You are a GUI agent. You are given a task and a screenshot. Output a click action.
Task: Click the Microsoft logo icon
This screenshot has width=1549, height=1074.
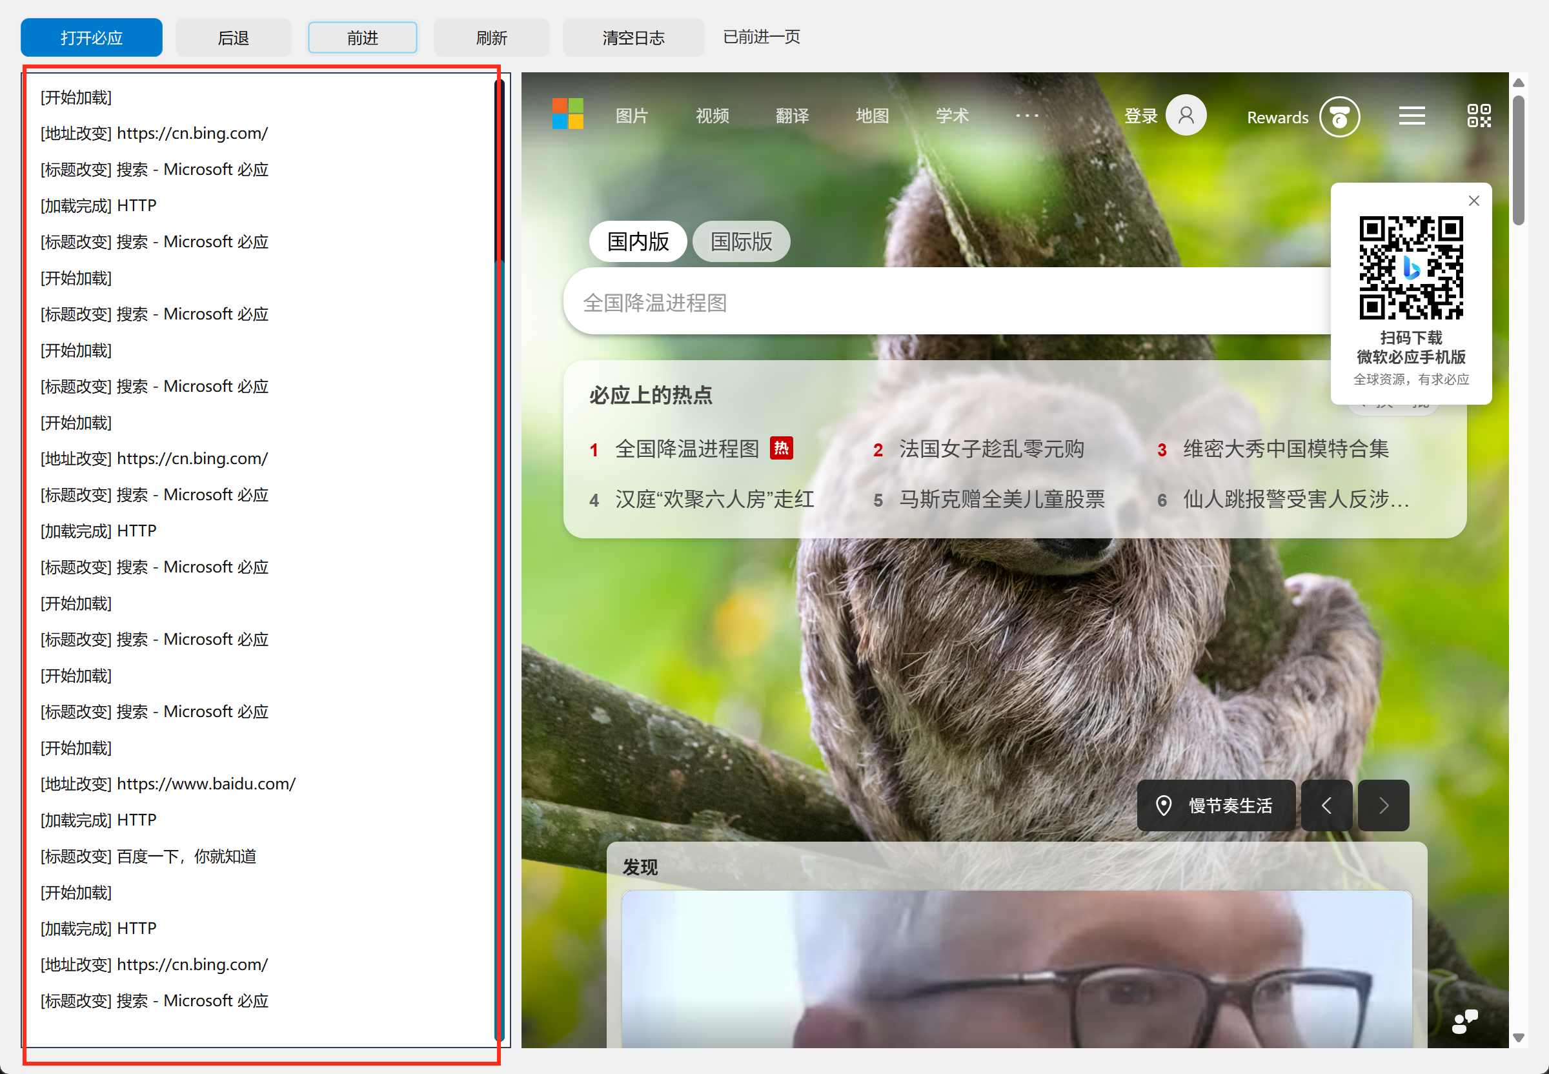click(x=567, y=114)
